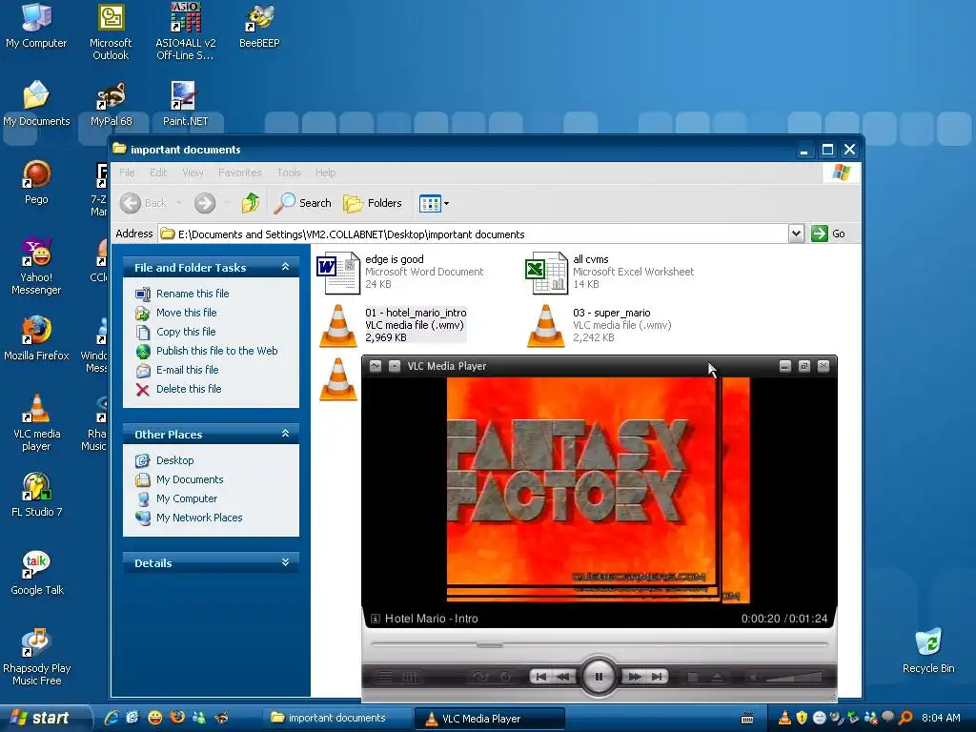Select the edge is good Word document
The image size is (976, 732).
pyautogui.click(x=400, y=272)
